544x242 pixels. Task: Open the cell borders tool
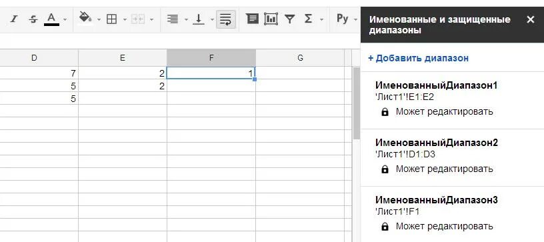pyautogui.click(x=111, y=19)
